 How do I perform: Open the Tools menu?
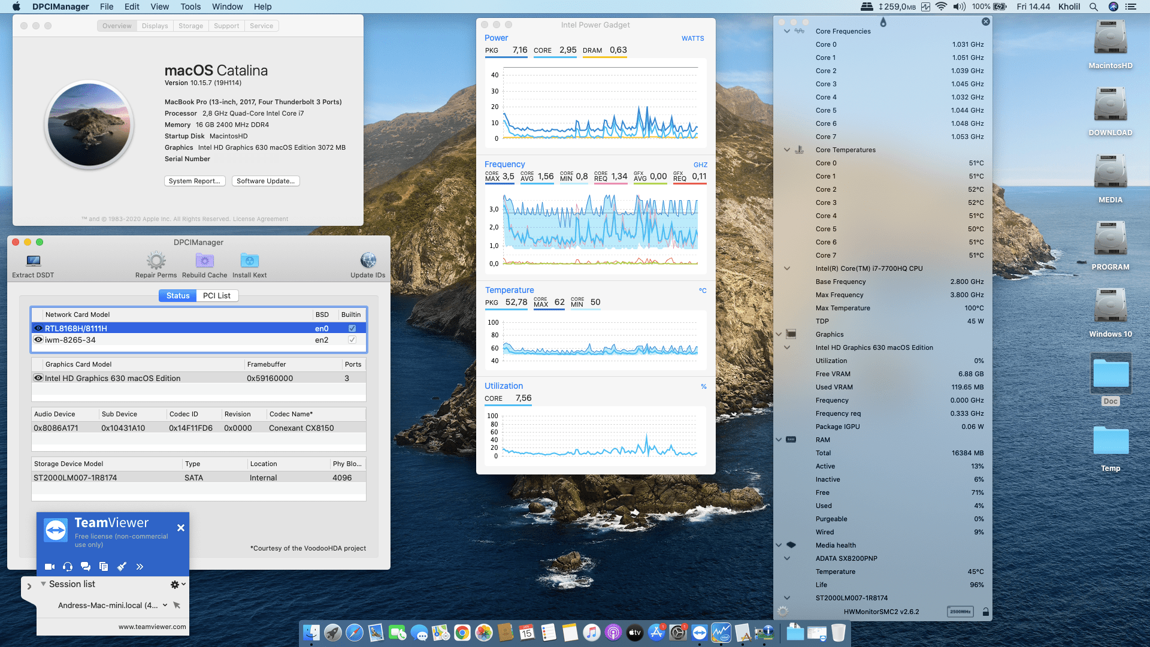pyautogui.click(x=190, y=7)
